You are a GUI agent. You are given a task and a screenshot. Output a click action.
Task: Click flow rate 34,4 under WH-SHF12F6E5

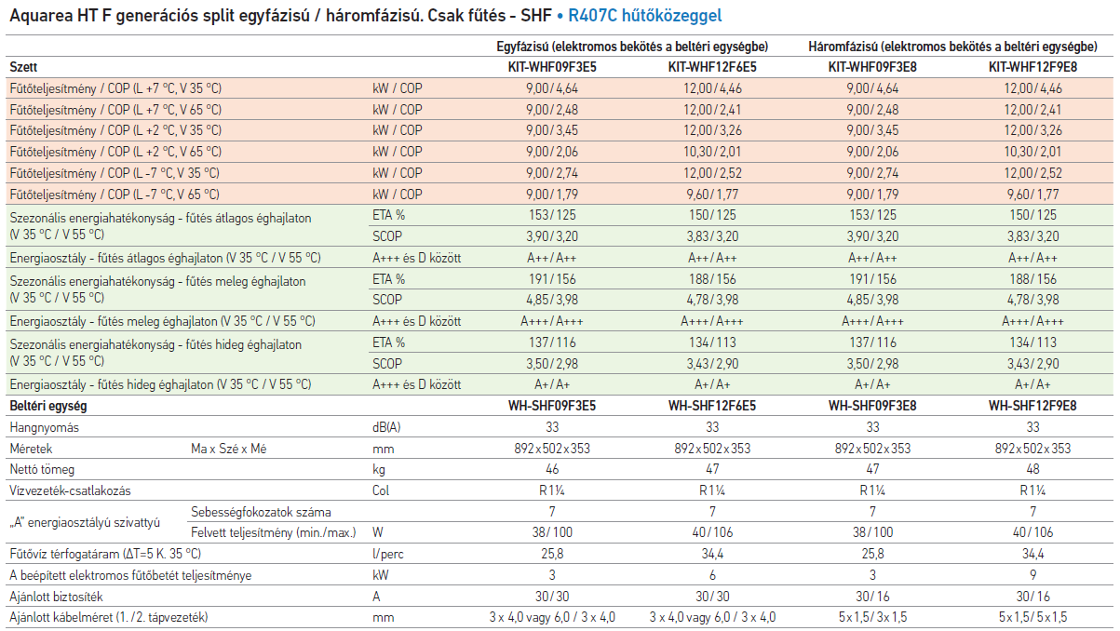pos(712,554)
